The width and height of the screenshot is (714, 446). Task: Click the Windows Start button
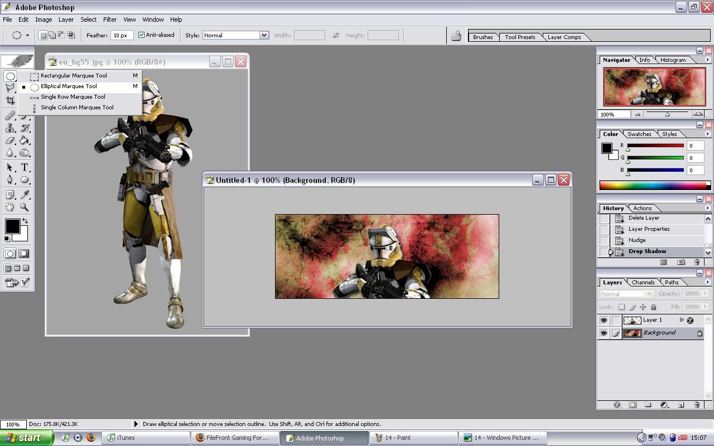pos(26,438)
